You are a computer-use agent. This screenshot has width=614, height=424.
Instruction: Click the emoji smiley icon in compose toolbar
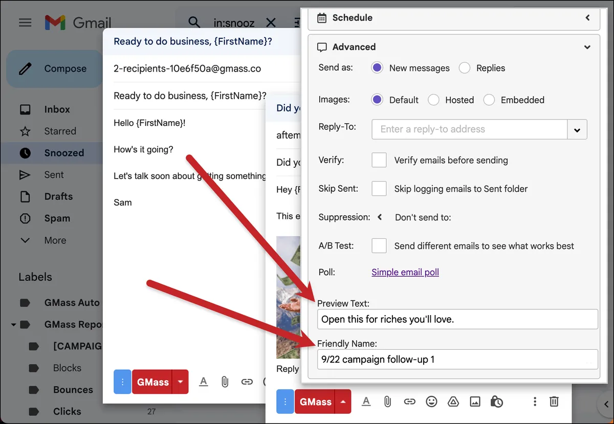tap(431, 401)
